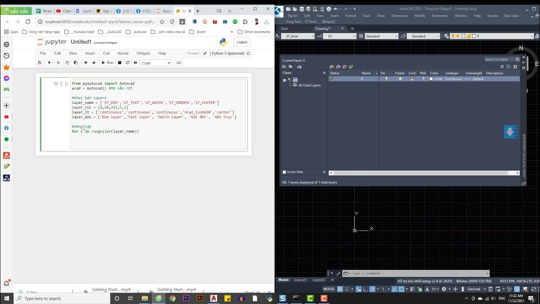Open ST_Arial text style dropdown
Image resolution: width=540 pixels, height=304 pixels.
coord(298,36)
